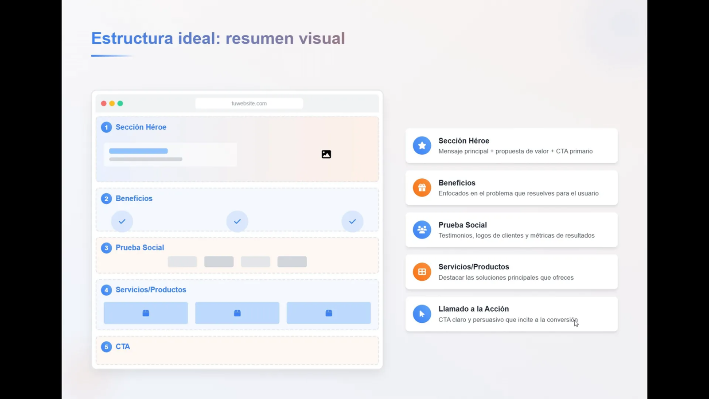709x399 pixels.
Task: Select the middle product card briefcase icon
Action: pyautogui.click(x=237, y=313)
